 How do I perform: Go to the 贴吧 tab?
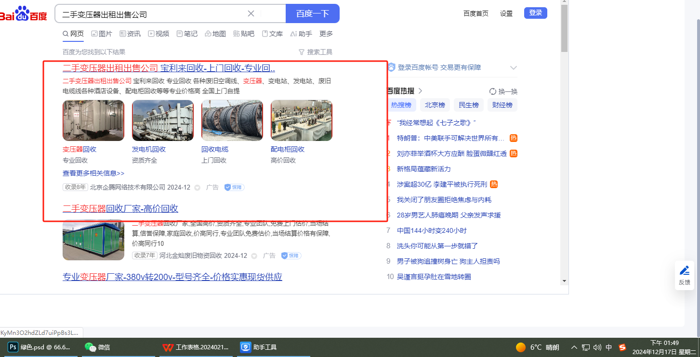(244, 34)
